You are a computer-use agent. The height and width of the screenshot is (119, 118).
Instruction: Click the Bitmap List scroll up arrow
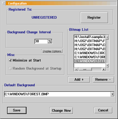click(x=107, y=37)
